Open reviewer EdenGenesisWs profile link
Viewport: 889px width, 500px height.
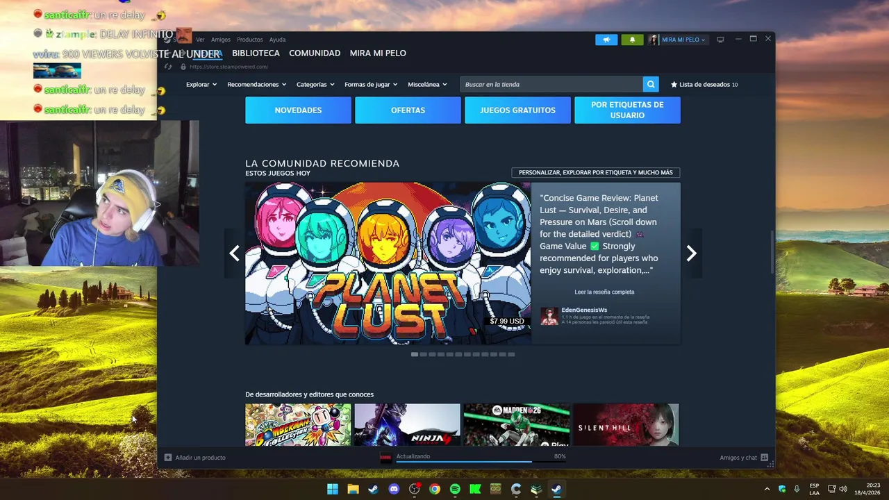[x=584, y=310]
